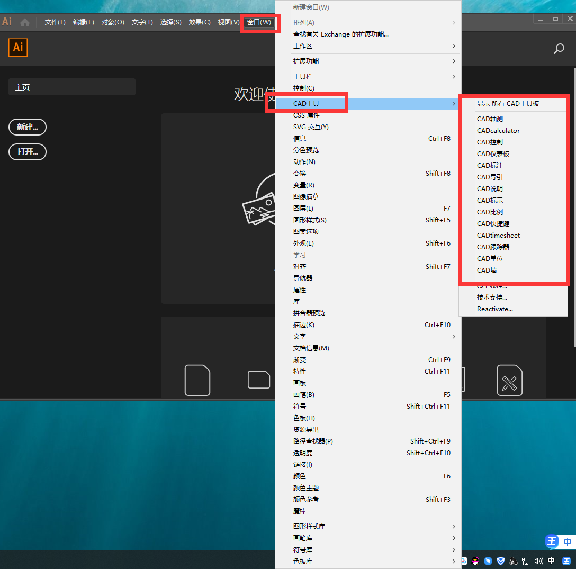
Task: Click the orange Ai logo below the menu bar
Action: (x=18, y=48)
